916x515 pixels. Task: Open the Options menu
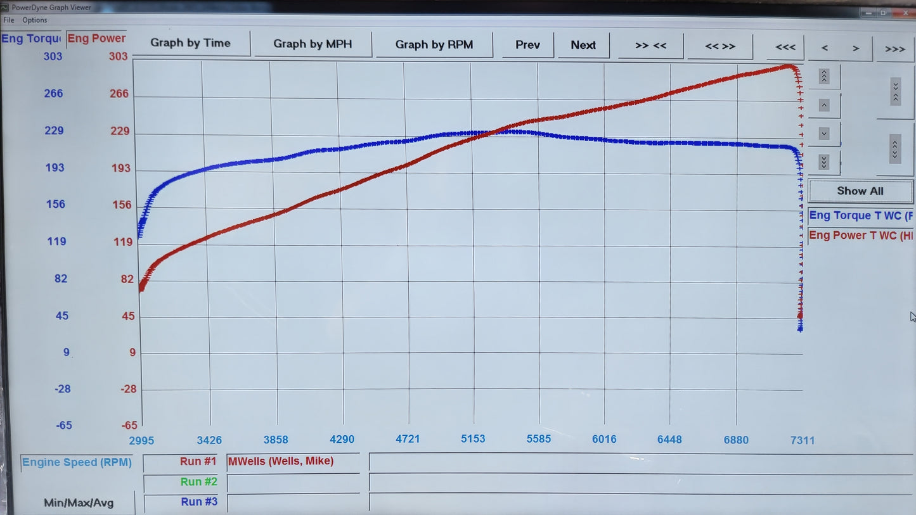[35, 20]
